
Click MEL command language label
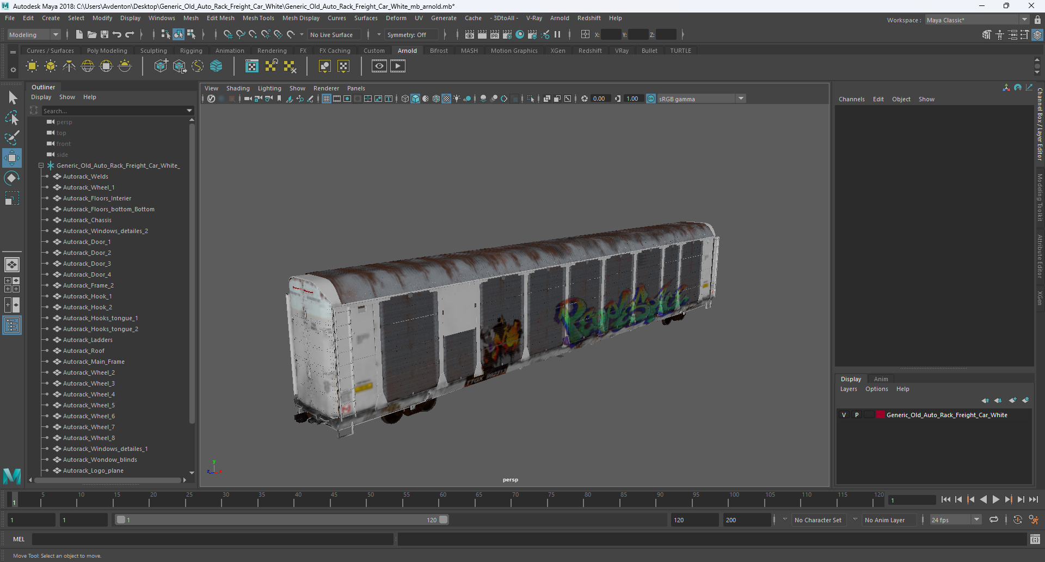19,539
